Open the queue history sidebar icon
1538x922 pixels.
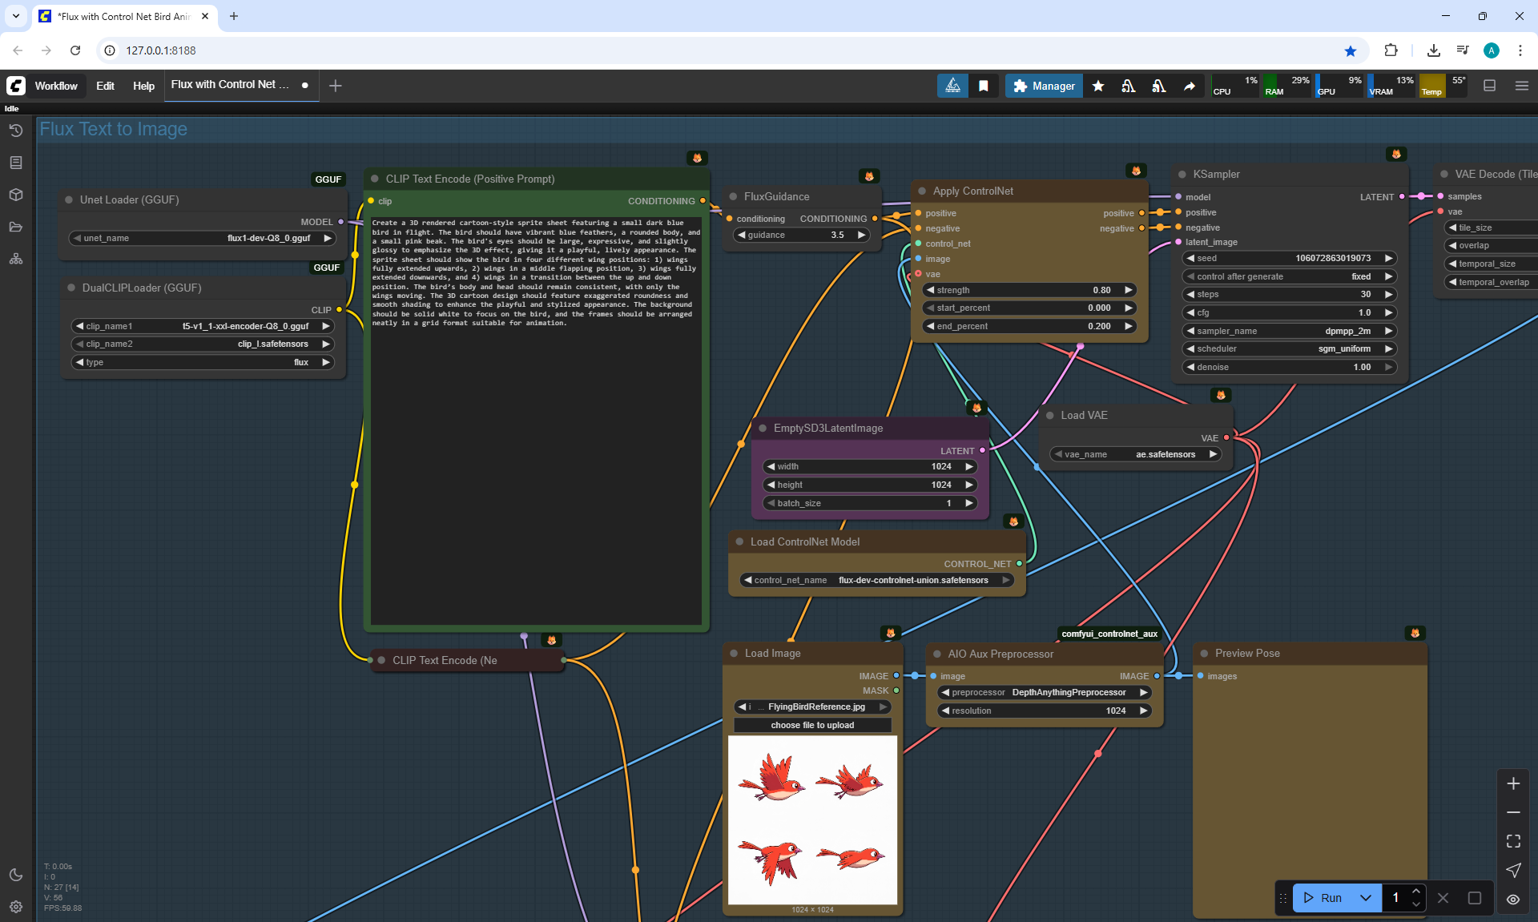tap(16, 130)
